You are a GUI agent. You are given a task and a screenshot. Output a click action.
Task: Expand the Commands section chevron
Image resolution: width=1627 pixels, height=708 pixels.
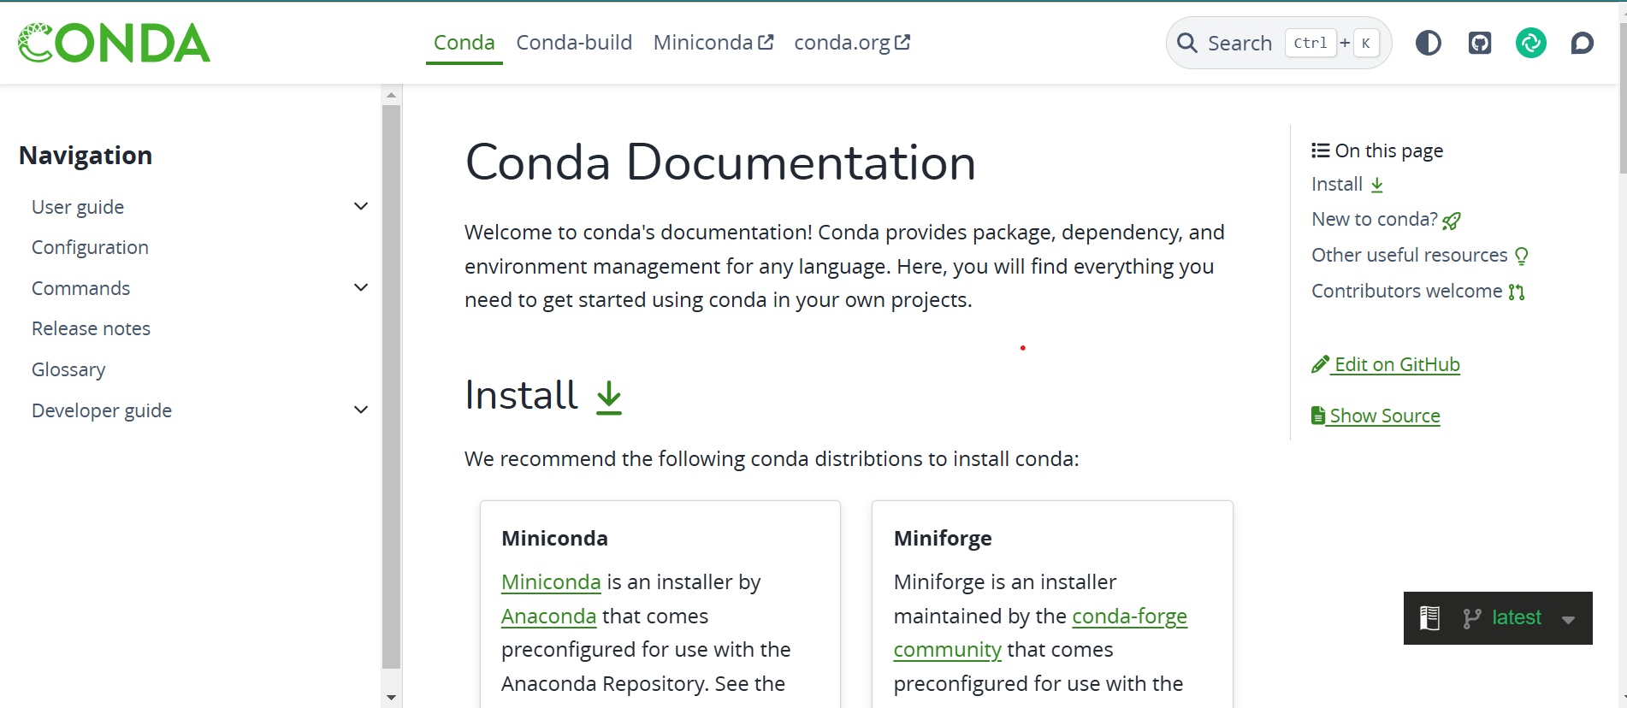pyautogui.click(x=361, y=287)
